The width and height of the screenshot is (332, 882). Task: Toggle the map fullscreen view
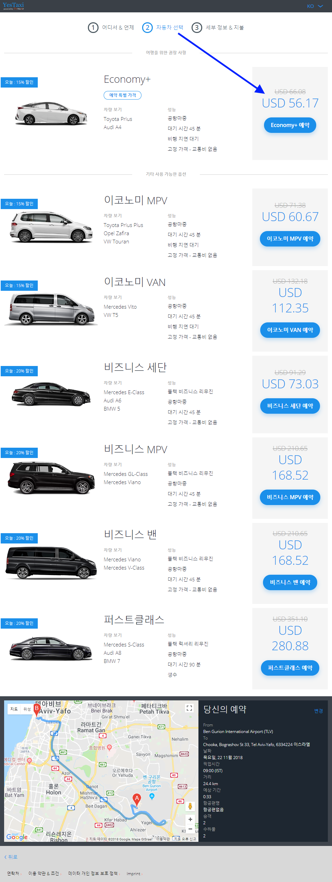tap(189, 708)
